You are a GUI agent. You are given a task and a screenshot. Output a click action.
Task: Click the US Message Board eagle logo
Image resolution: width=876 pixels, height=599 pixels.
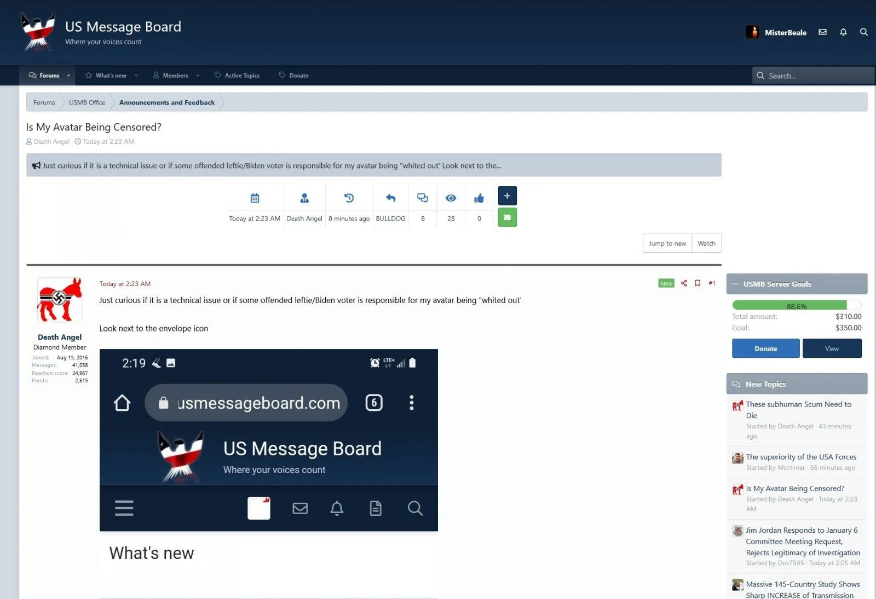coord(38,32)
